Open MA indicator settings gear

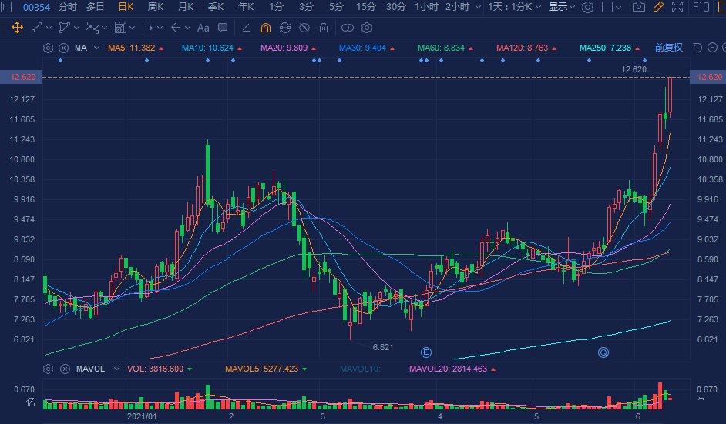click(x=48, y=48)
